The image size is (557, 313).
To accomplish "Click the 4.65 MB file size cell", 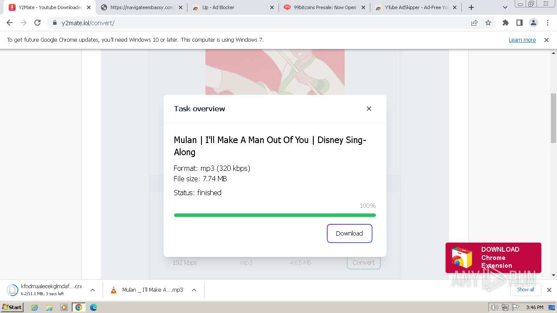I will [x=300, y=263].
